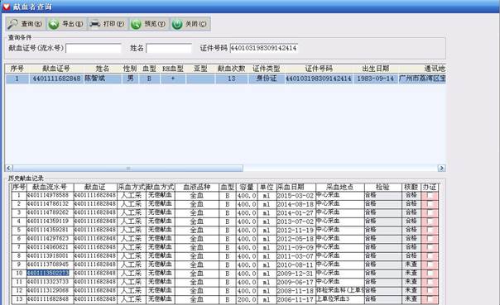The height and width of the screenshot is (305, 500).
Task: Click the 导出 green arrow icon
Action: click(54, 24)
